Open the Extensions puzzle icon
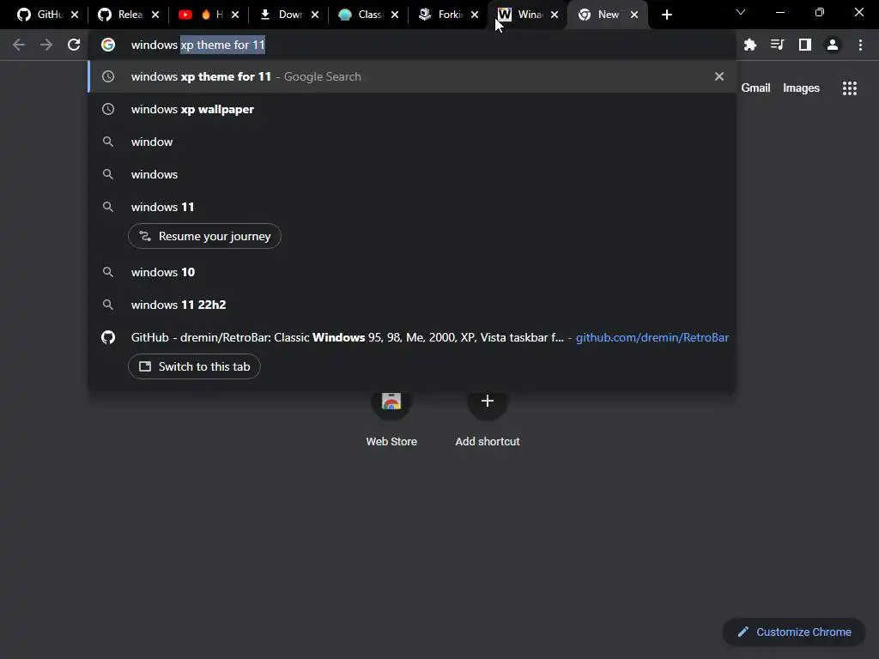Image resolution: width=879 pixels, height=659 pixels. pos(750,45)
